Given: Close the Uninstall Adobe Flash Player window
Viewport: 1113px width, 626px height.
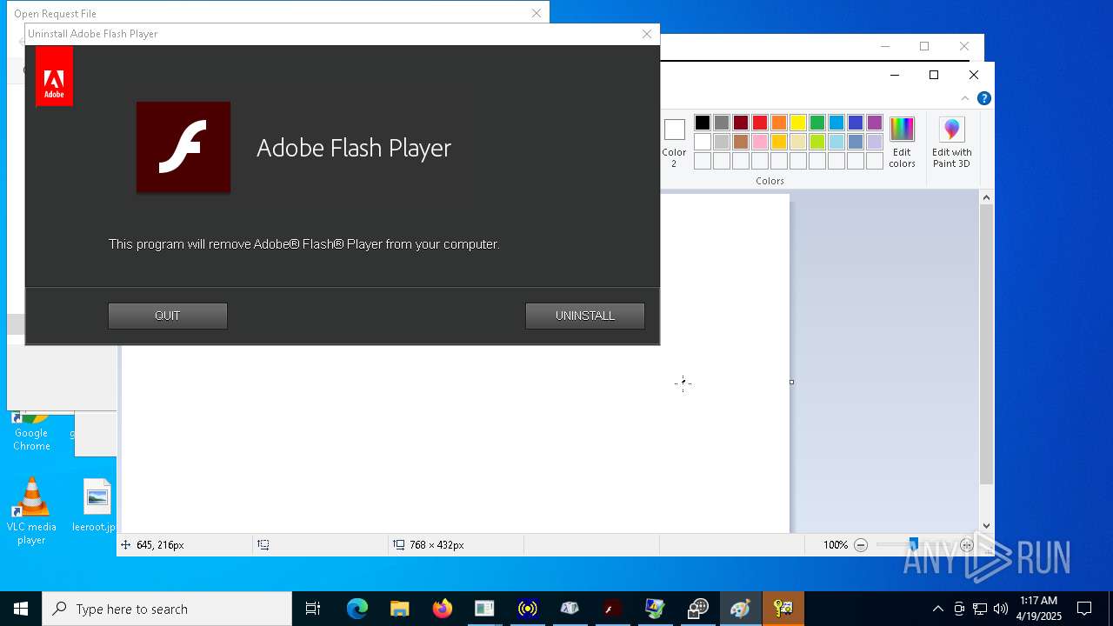Looking at the screenshot, I should pyautogui.click(x=646, y=34).
